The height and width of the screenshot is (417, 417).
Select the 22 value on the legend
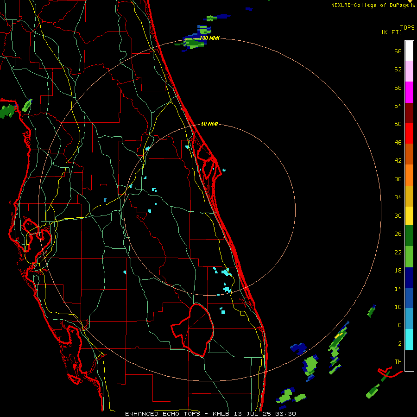pyautogui.click(x=398, y=252)
